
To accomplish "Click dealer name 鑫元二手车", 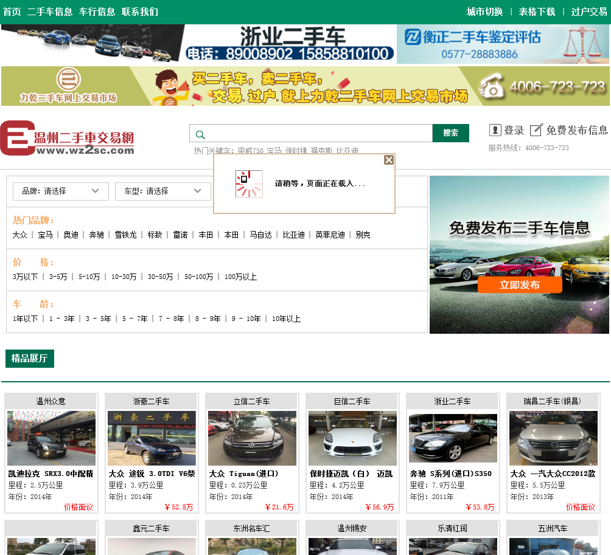I will (151, 528).
